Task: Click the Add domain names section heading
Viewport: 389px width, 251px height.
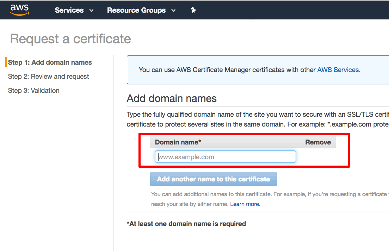Action: 172,98
